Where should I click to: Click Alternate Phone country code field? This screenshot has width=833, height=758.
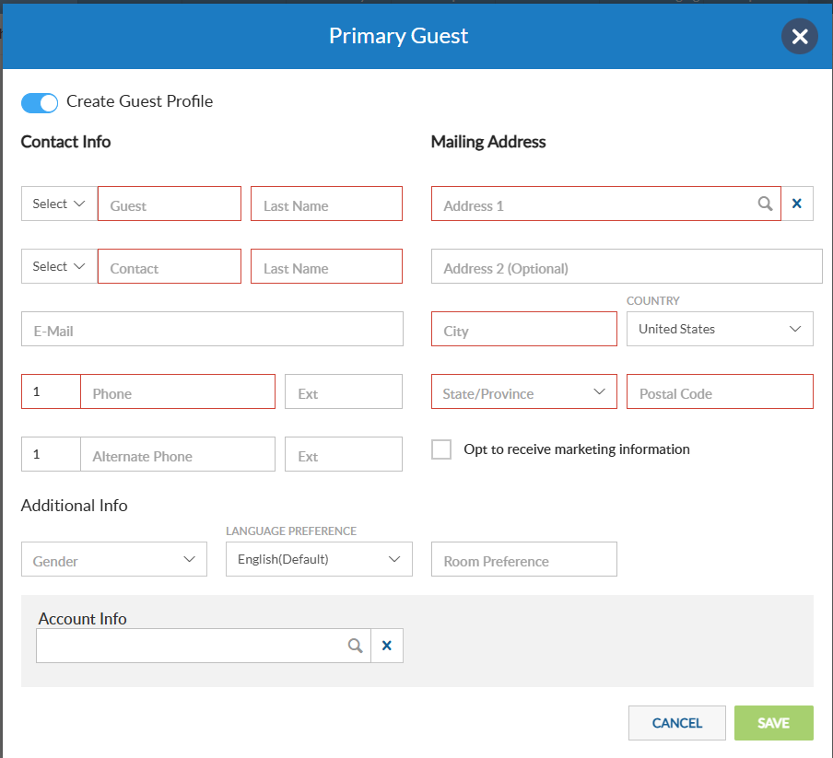click(51, 454)
